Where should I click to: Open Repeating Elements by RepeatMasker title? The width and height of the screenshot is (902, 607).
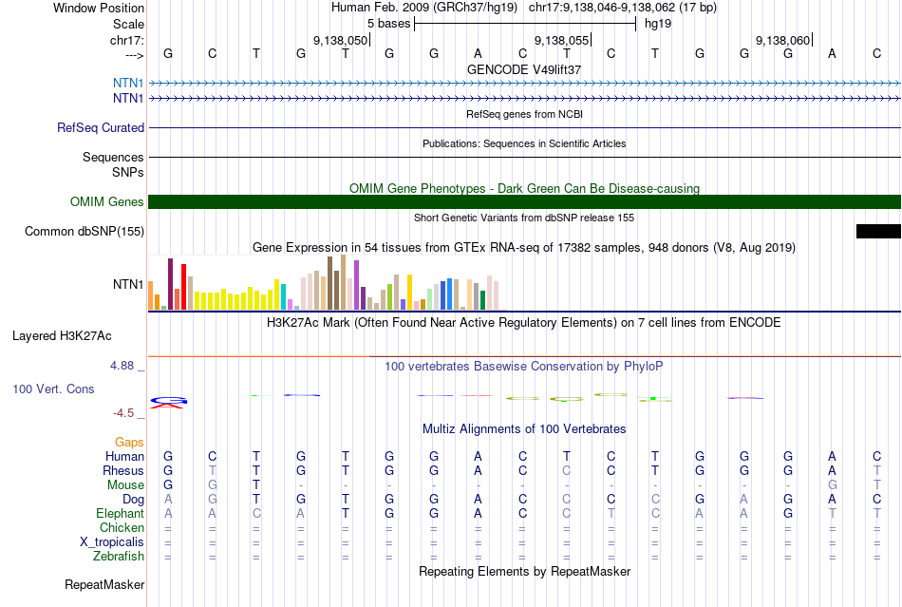[524, 572]
